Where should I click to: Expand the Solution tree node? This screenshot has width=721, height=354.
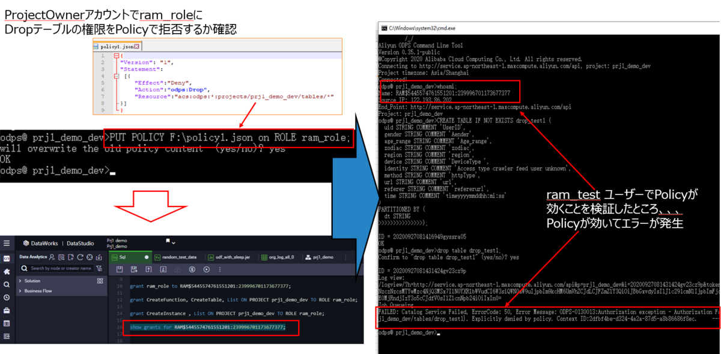[x=20, y=281]
